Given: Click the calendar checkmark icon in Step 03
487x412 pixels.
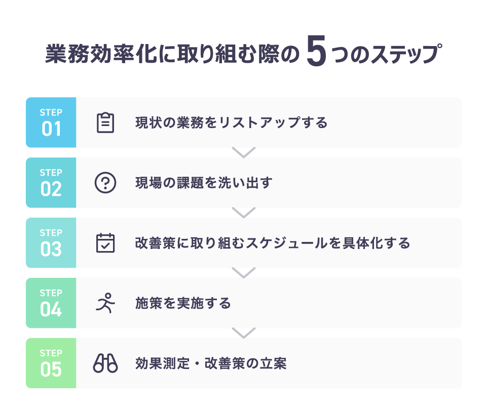Looking at the screenshot, I should 105,242.
